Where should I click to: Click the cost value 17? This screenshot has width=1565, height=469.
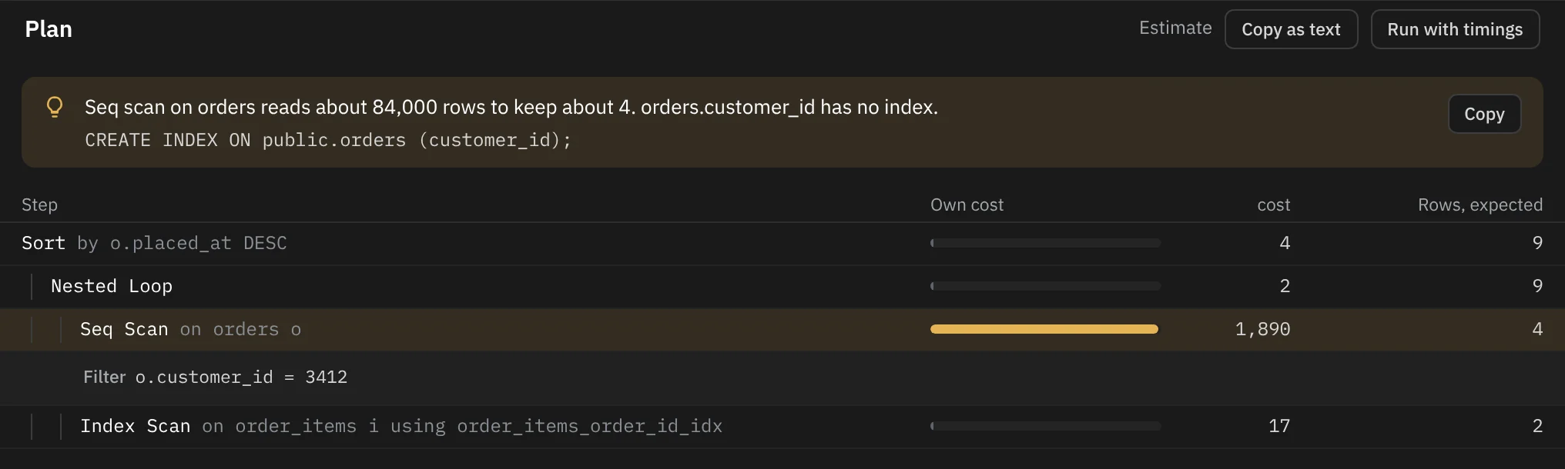1279,426
